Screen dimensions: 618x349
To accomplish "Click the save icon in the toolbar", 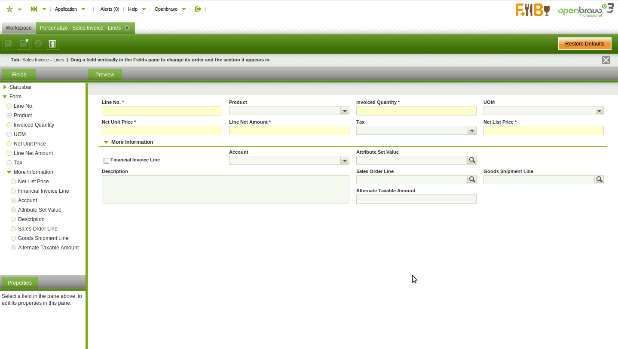I will tap(9, 44).
